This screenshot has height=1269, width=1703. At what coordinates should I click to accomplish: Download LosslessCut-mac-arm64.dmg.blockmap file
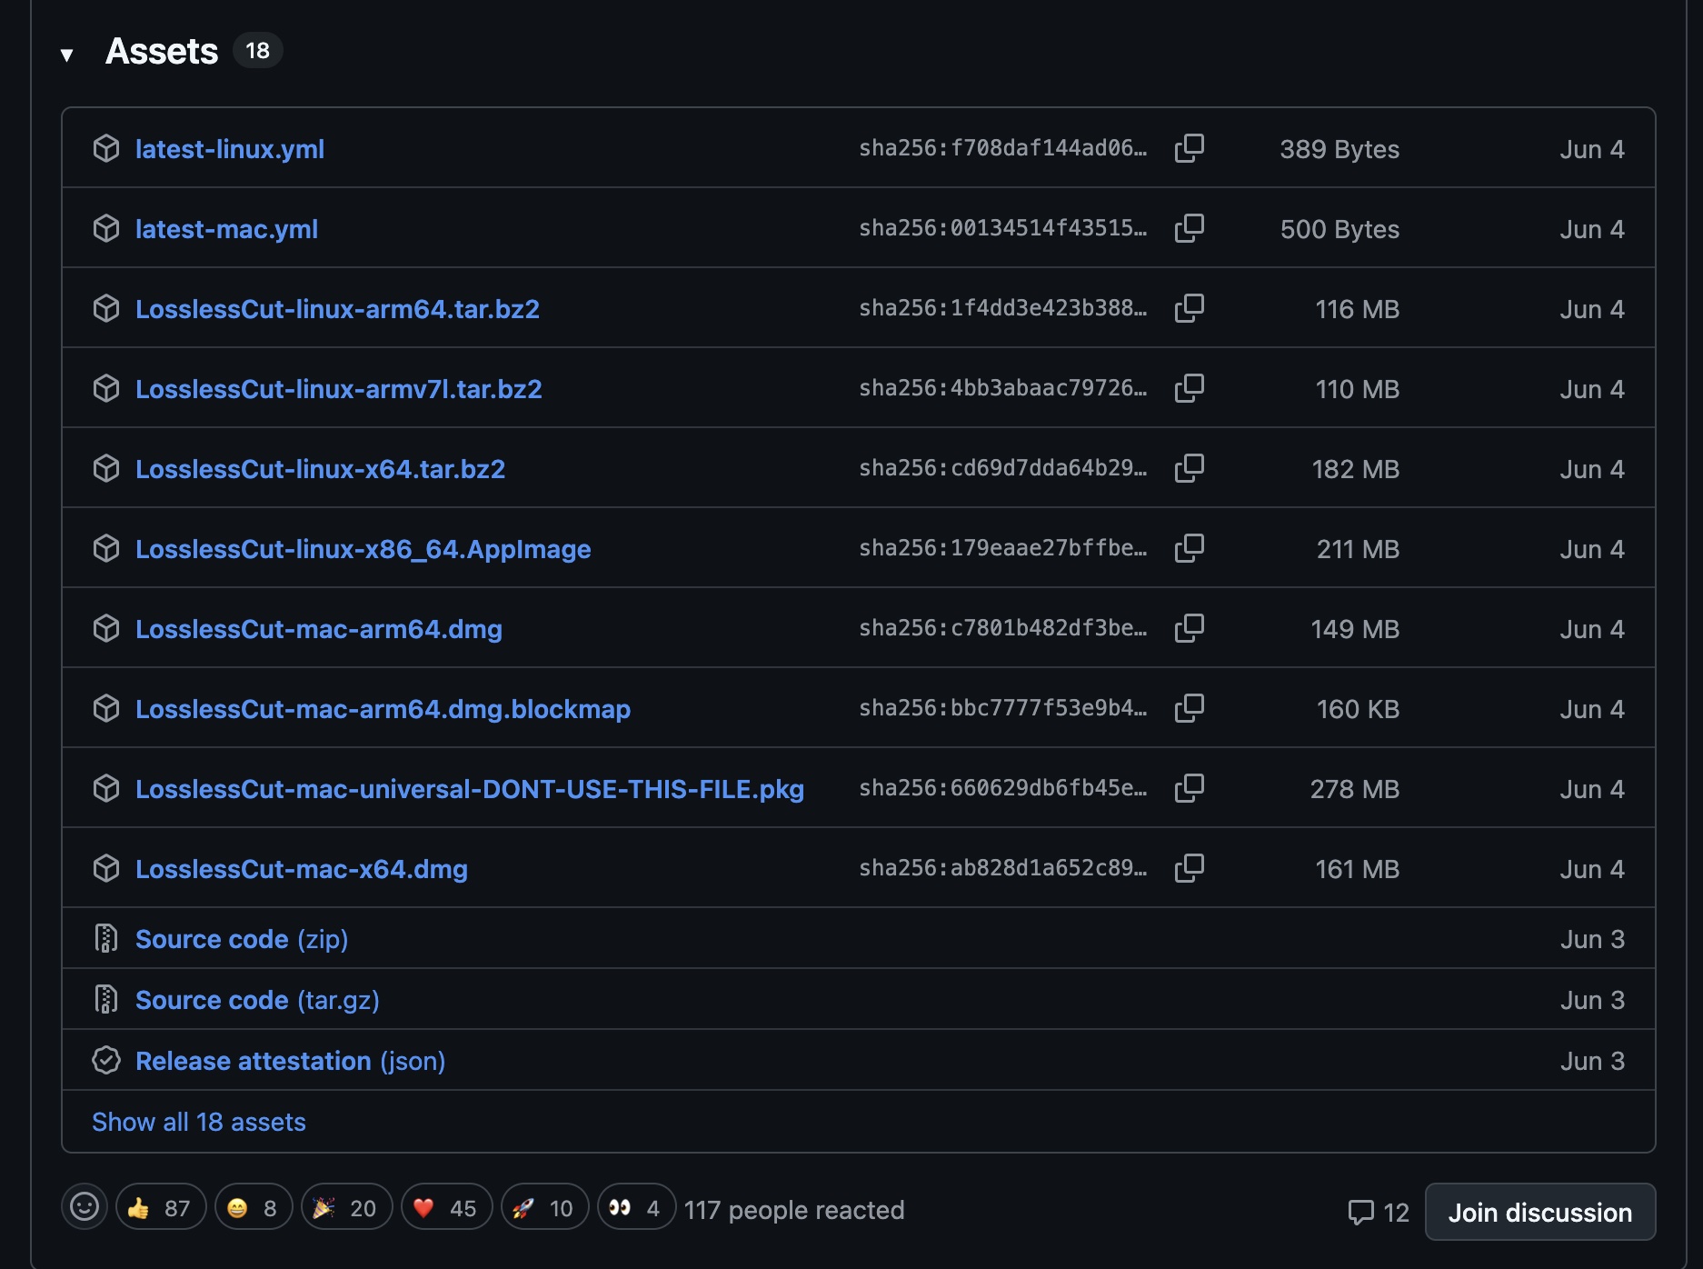[x=383, y=709]
